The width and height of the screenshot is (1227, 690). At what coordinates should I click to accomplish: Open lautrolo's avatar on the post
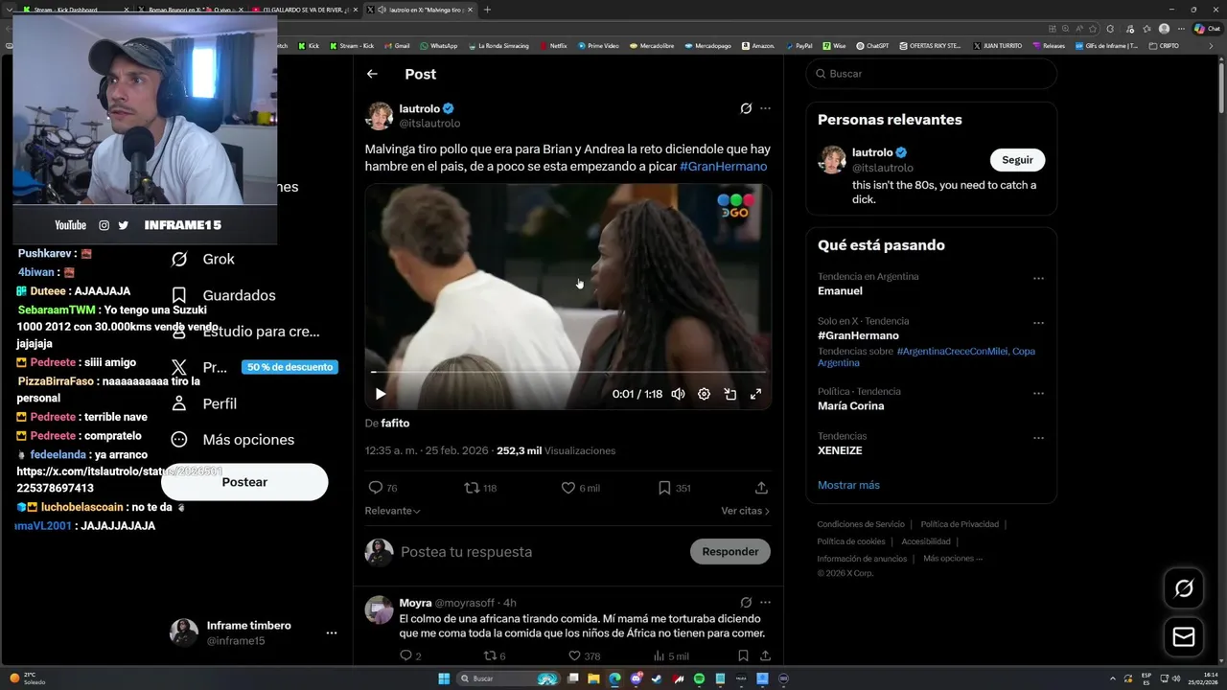(x=380, y=116)
